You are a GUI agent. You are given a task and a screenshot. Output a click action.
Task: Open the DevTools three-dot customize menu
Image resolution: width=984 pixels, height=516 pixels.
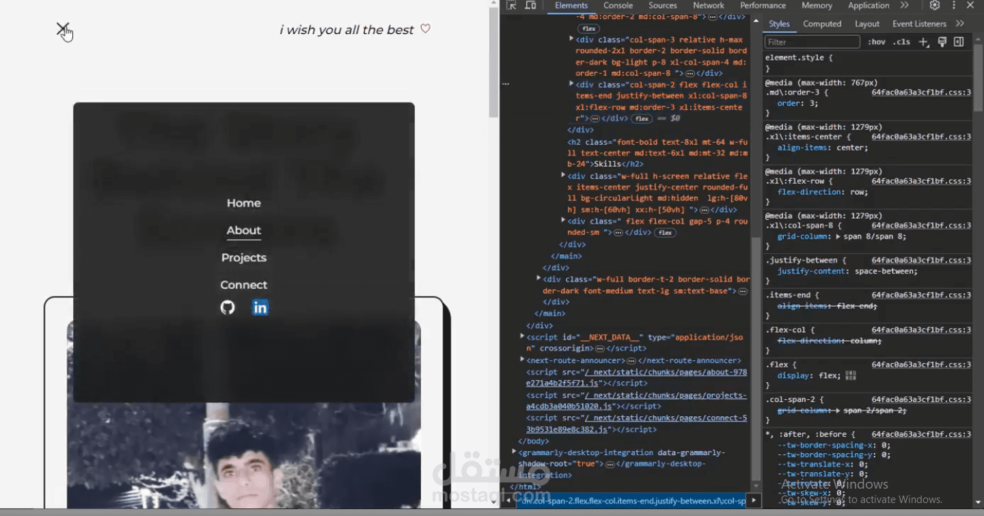point(953,5)
